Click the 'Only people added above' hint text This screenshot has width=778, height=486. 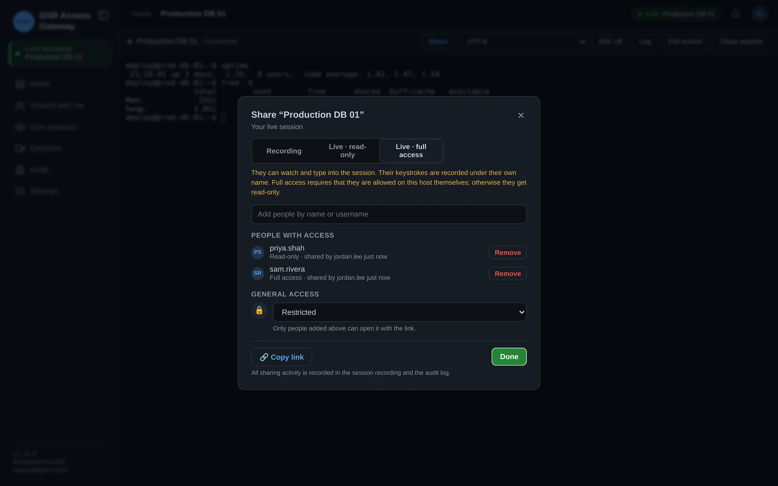[x=344, y=329]
